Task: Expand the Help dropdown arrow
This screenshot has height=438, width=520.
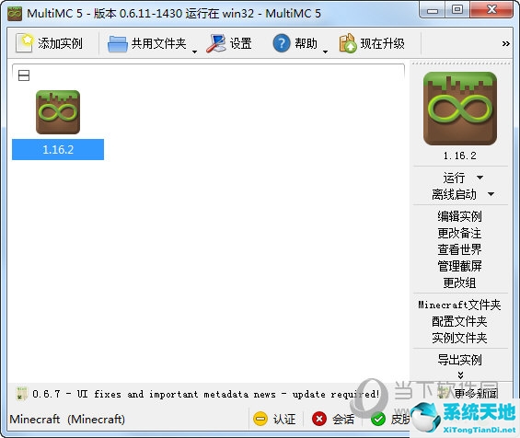Action: (325, 52)
